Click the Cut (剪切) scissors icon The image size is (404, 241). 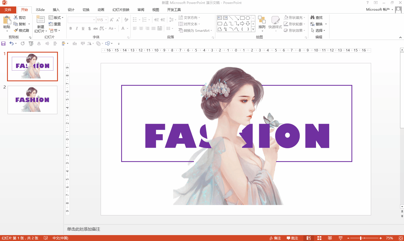(16, 17)
